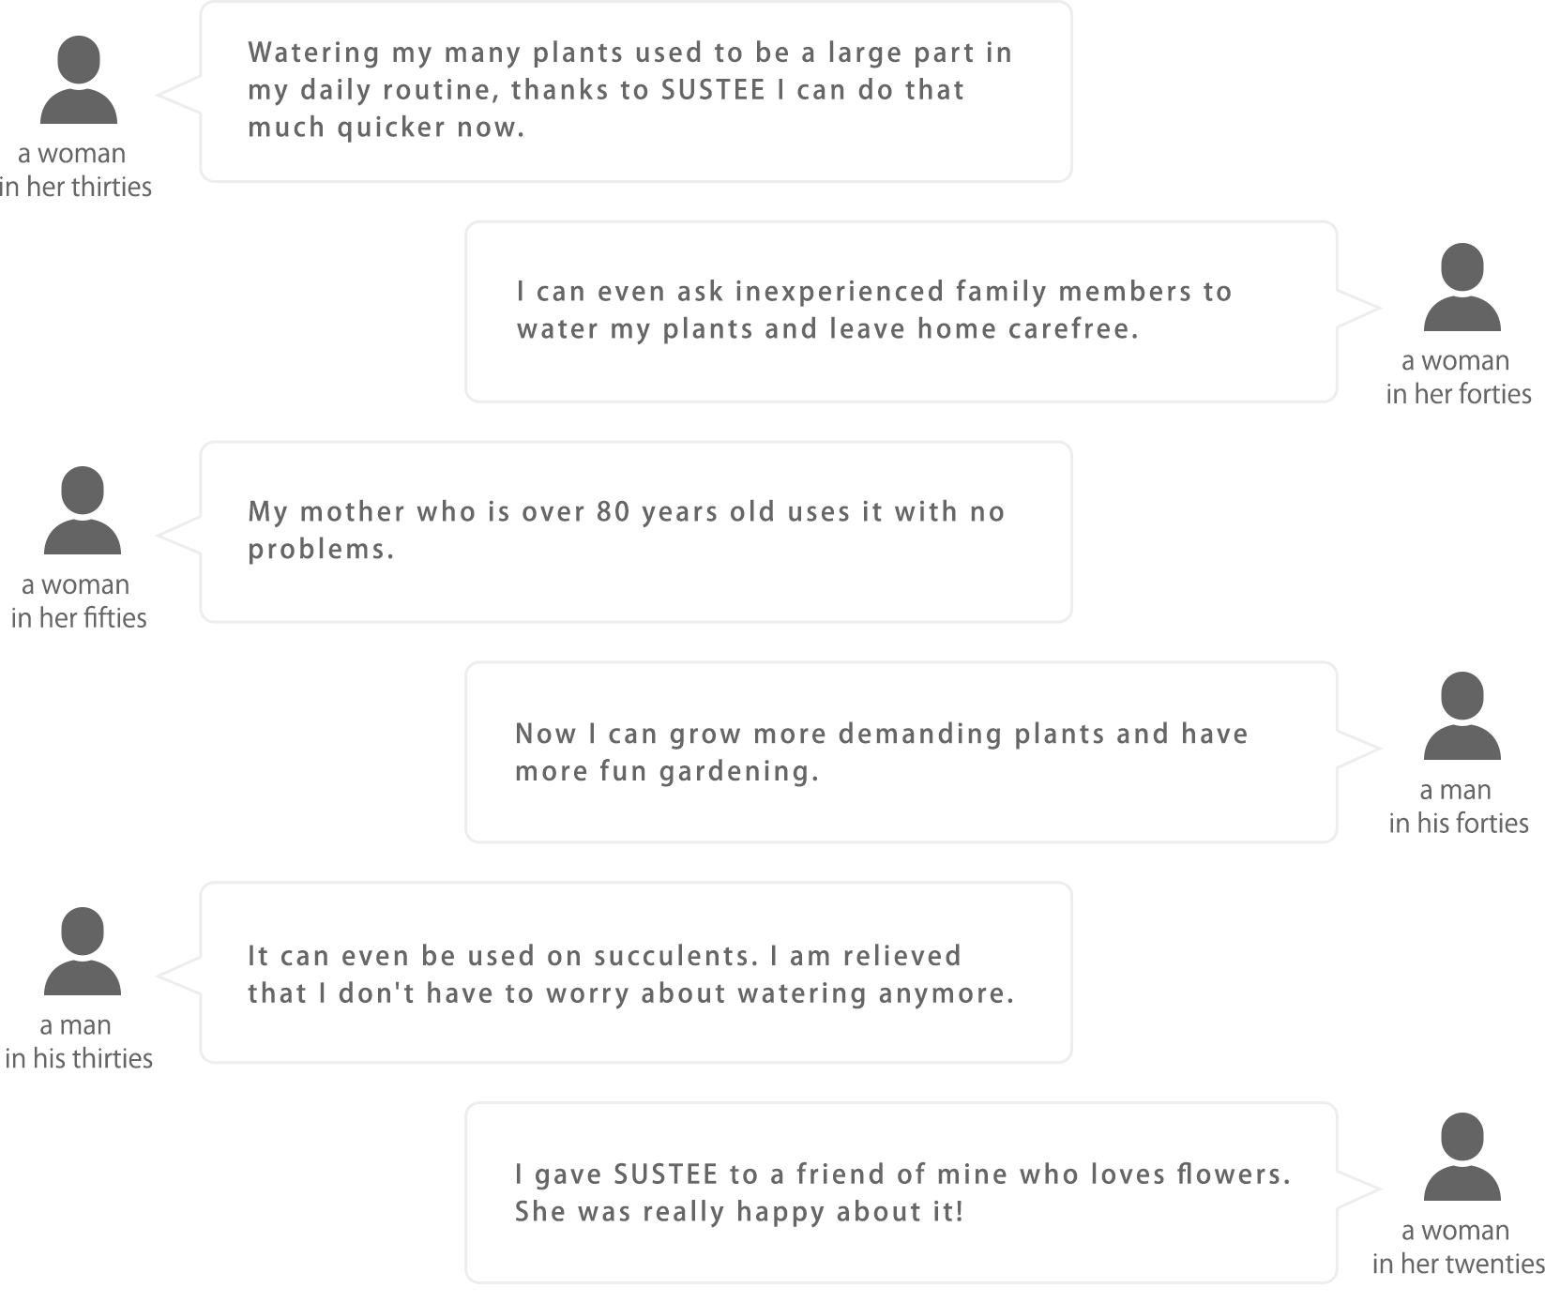Click the avatar of woman in her fifties
The height and width of the screenshot is (1303, 1545).
coord(83,510)
